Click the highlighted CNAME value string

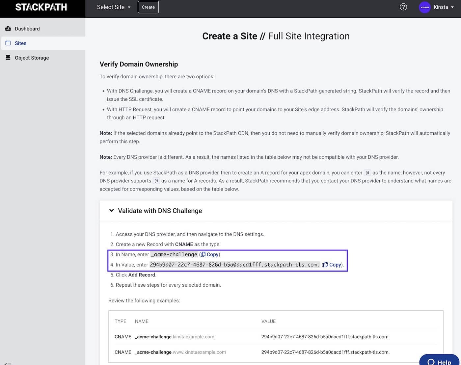(x=234, y=265)
